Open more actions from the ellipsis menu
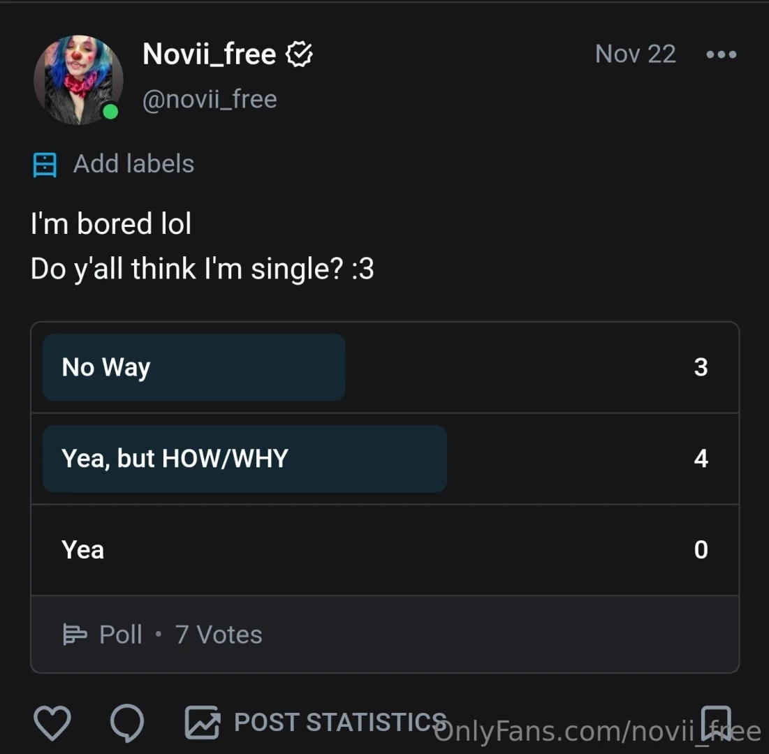769x754 pixels. [721, 54]
